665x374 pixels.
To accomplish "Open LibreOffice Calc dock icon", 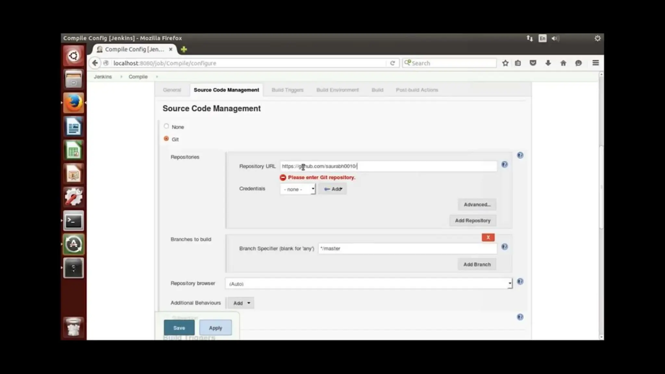I will (x=74, y=150).
